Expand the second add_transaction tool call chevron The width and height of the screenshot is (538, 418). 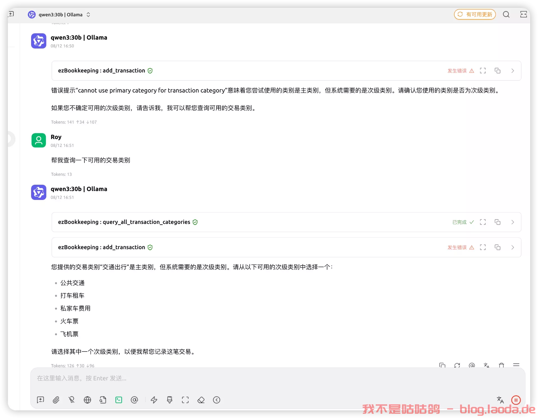tap(513, 247)
